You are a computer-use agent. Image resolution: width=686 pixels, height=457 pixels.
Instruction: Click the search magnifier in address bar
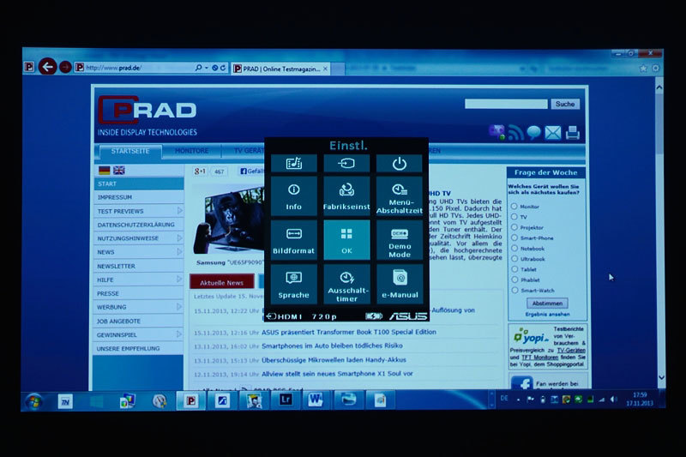pyautogui.click(x=198, y=68)
